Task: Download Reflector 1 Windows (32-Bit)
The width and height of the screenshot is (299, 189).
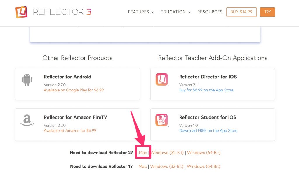Action: pos(167,166)
